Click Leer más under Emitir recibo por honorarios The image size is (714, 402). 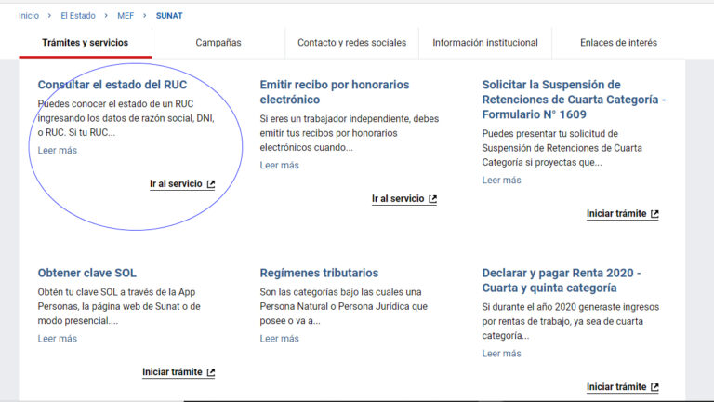280,166
